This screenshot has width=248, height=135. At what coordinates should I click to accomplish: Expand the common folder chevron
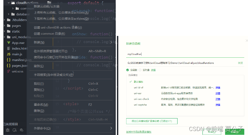coord(13,8)
